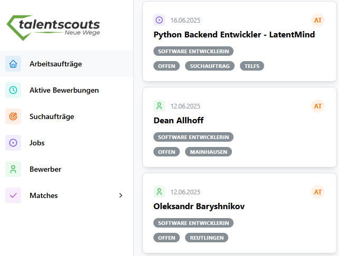Click the MAINHAUSEN location tag

(x=208, y=152)
